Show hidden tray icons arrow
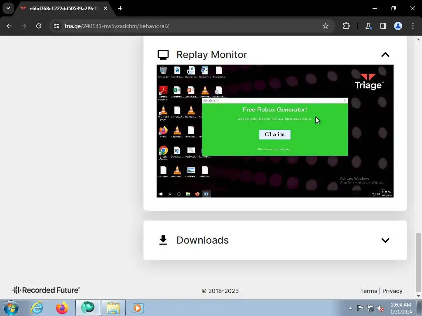The image size is (422, 316). pyautogui.click(x=350, y=308)
